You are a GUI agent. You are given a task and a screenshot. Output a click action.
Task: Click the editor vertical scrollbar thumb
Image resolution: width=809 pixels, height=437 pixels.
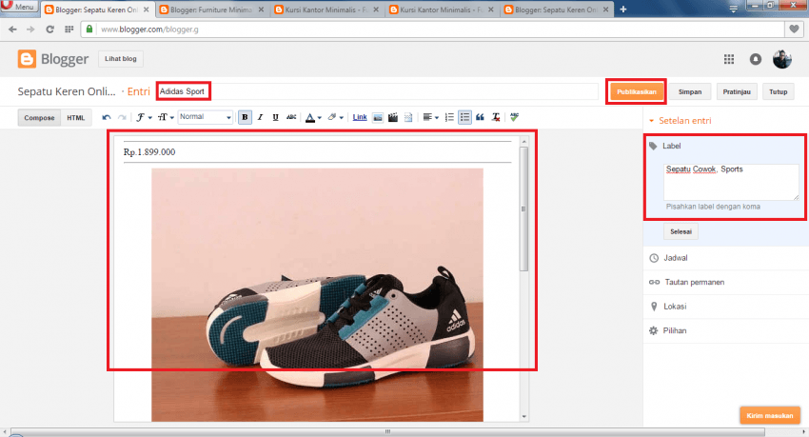523,209
